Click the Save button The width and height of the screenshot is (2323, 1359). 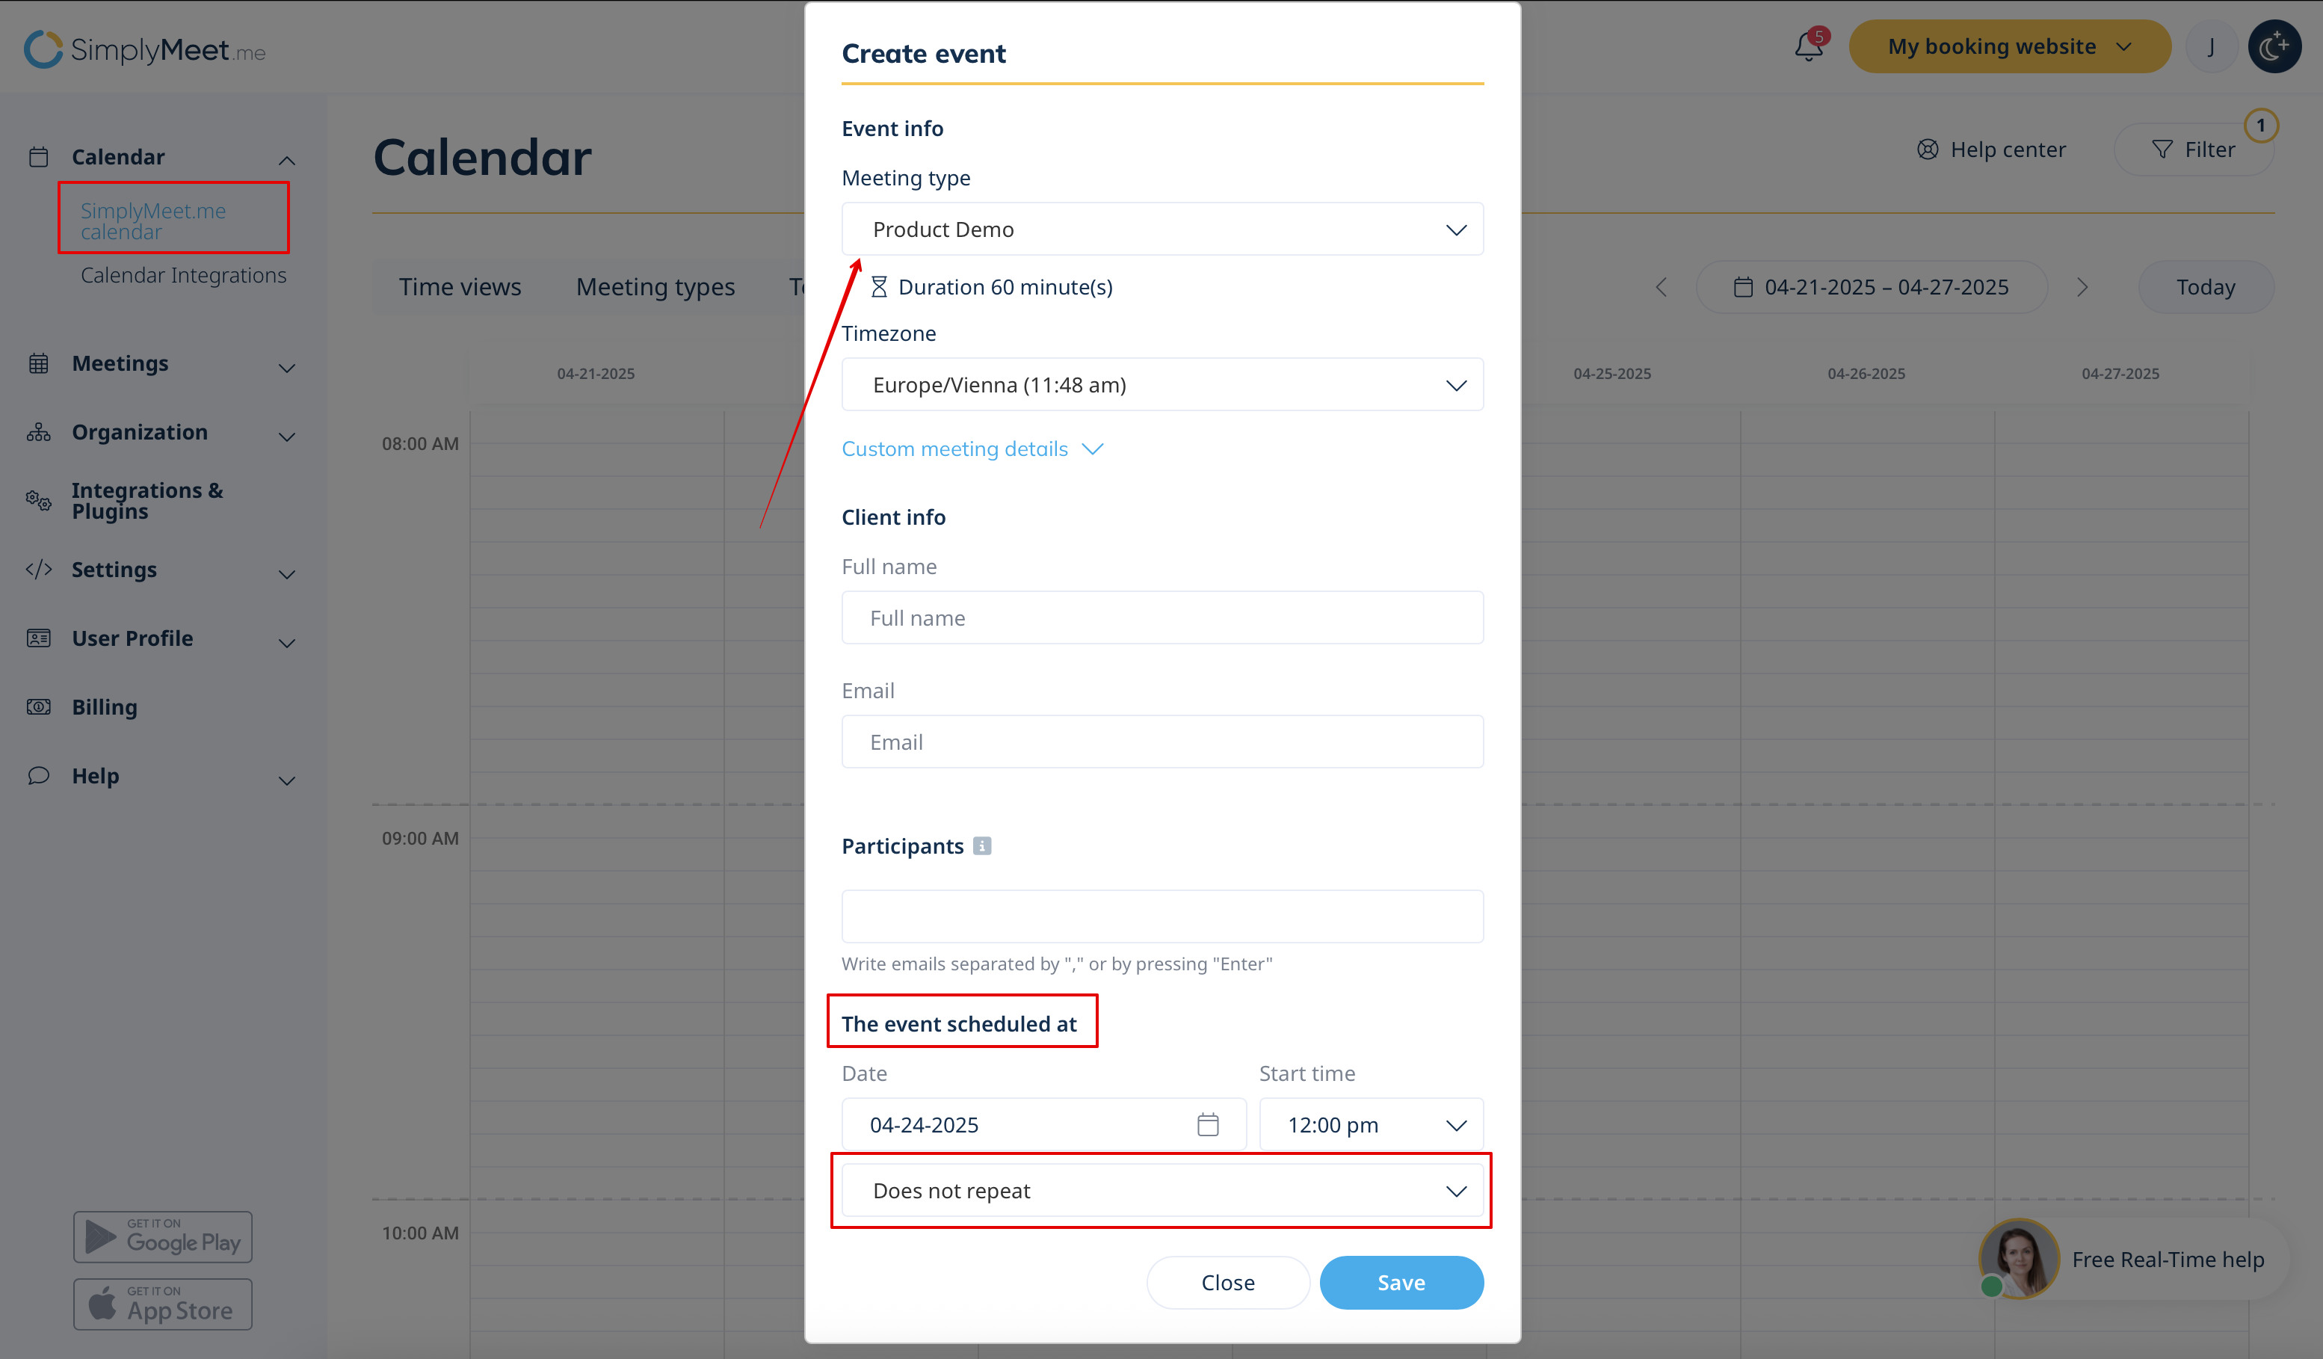coord(1400,1283)
